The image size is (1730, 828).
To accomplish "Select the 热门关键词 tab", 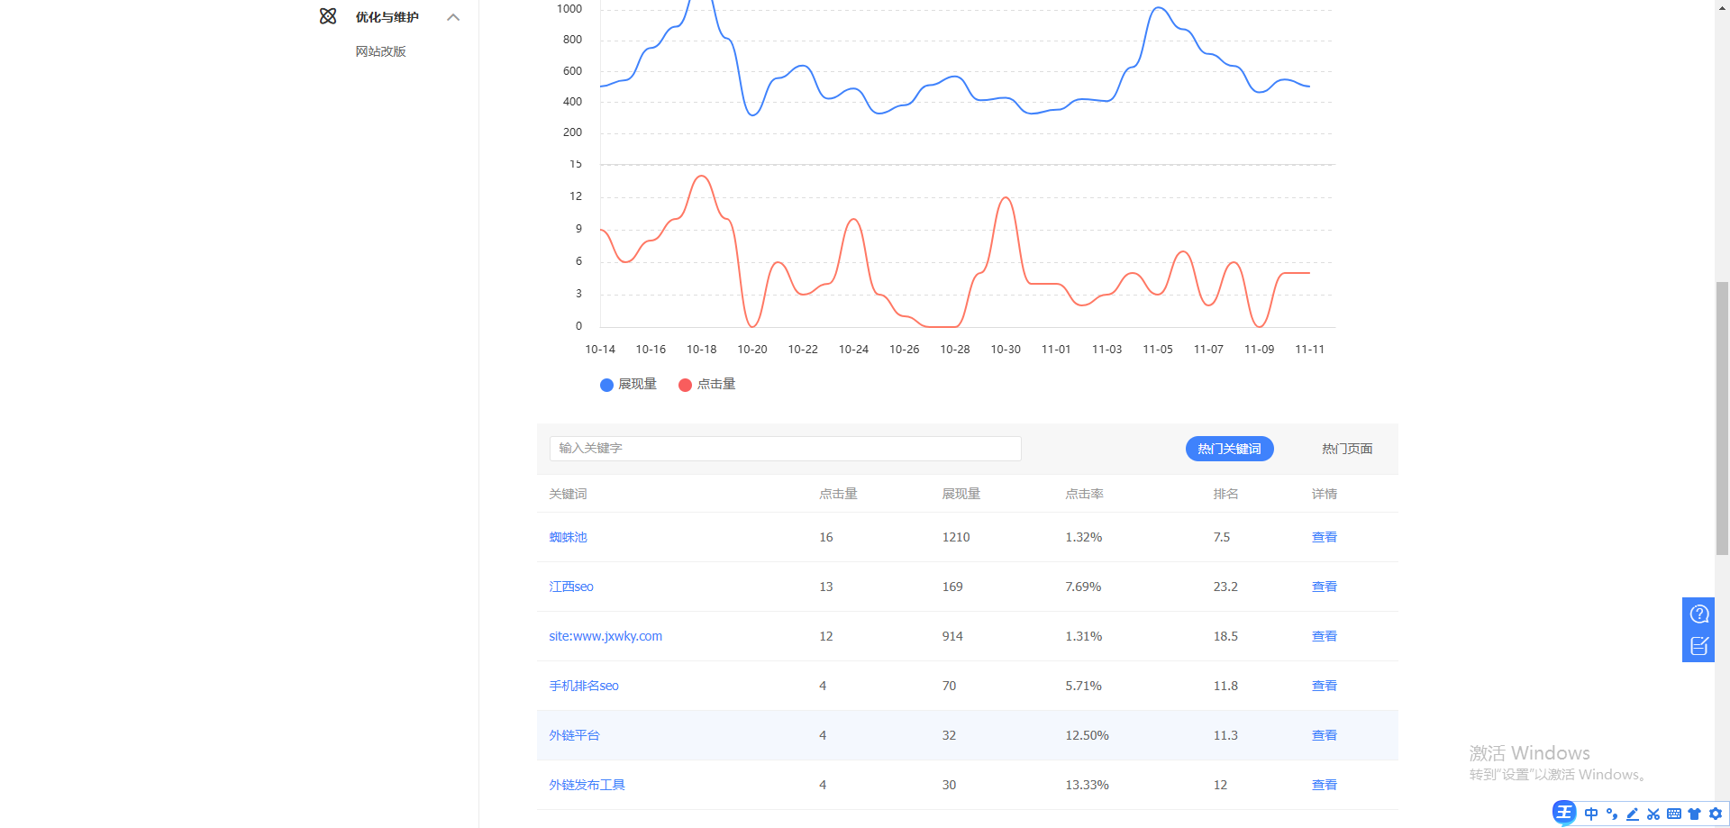I will [x=1229, y=449].
